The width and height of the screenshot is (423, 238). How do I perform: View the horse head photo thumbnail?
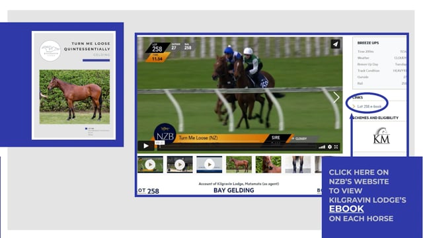coord(268,165)
